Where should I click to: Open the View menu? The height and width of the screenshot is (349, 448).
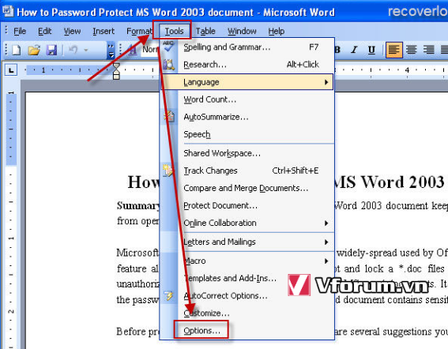(72, 31)
